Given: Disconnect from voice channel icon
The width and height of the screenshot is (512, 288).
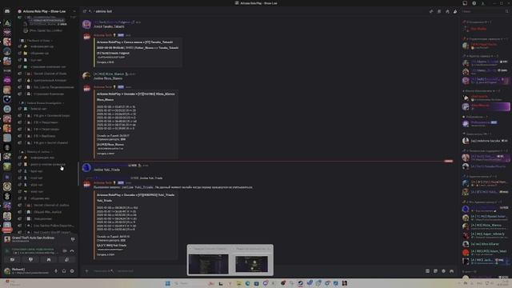Looking at the screenshot, I should 72,250.
